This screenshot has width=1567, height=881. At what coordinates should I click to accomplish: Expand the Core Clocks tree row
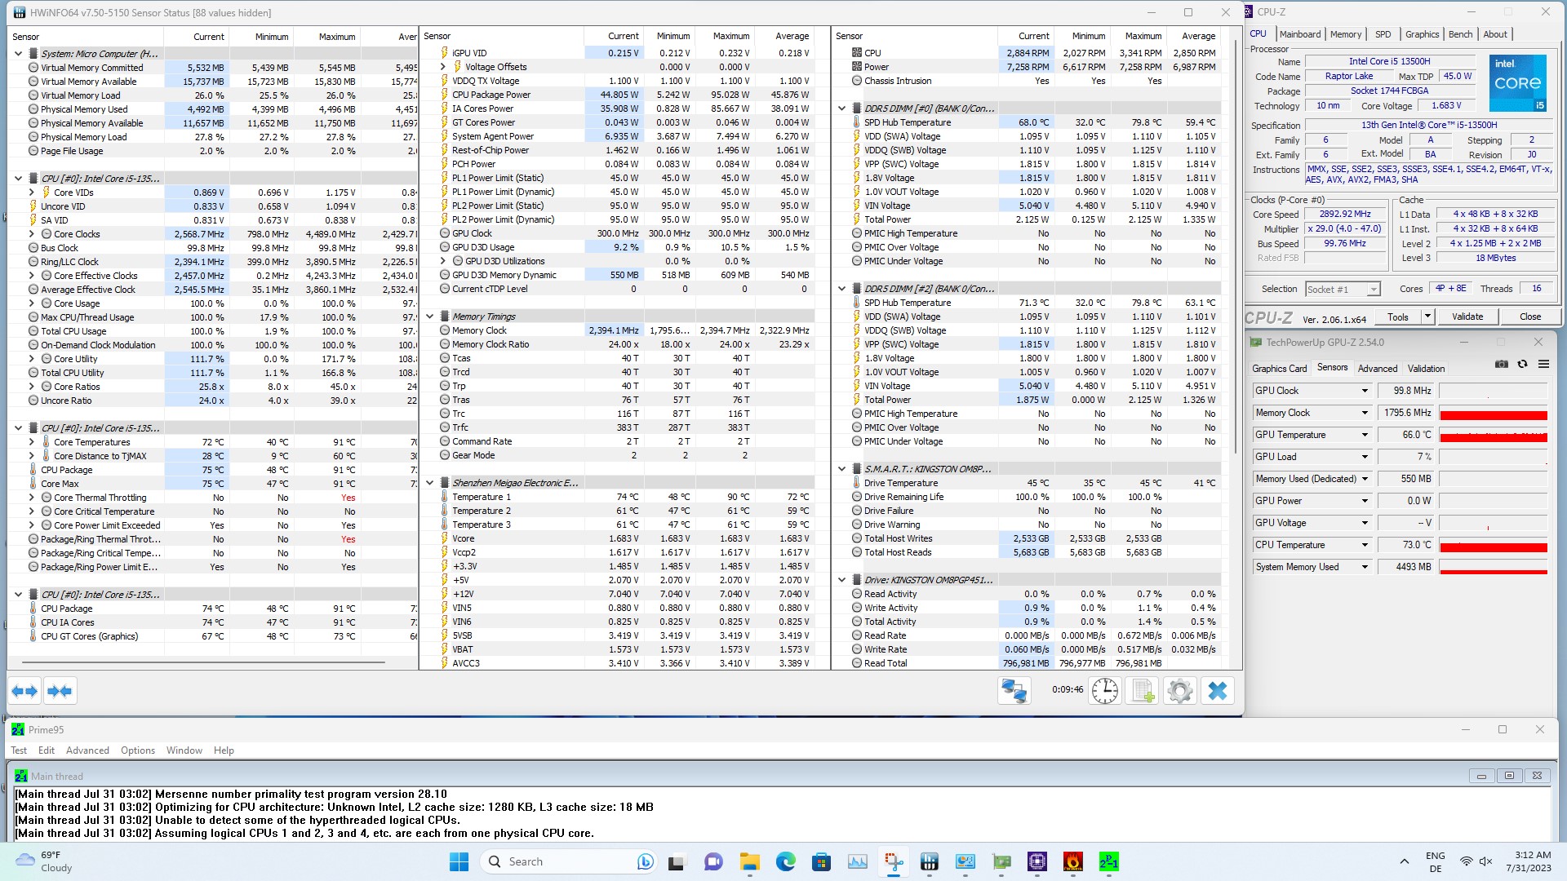tap(32, 234)
